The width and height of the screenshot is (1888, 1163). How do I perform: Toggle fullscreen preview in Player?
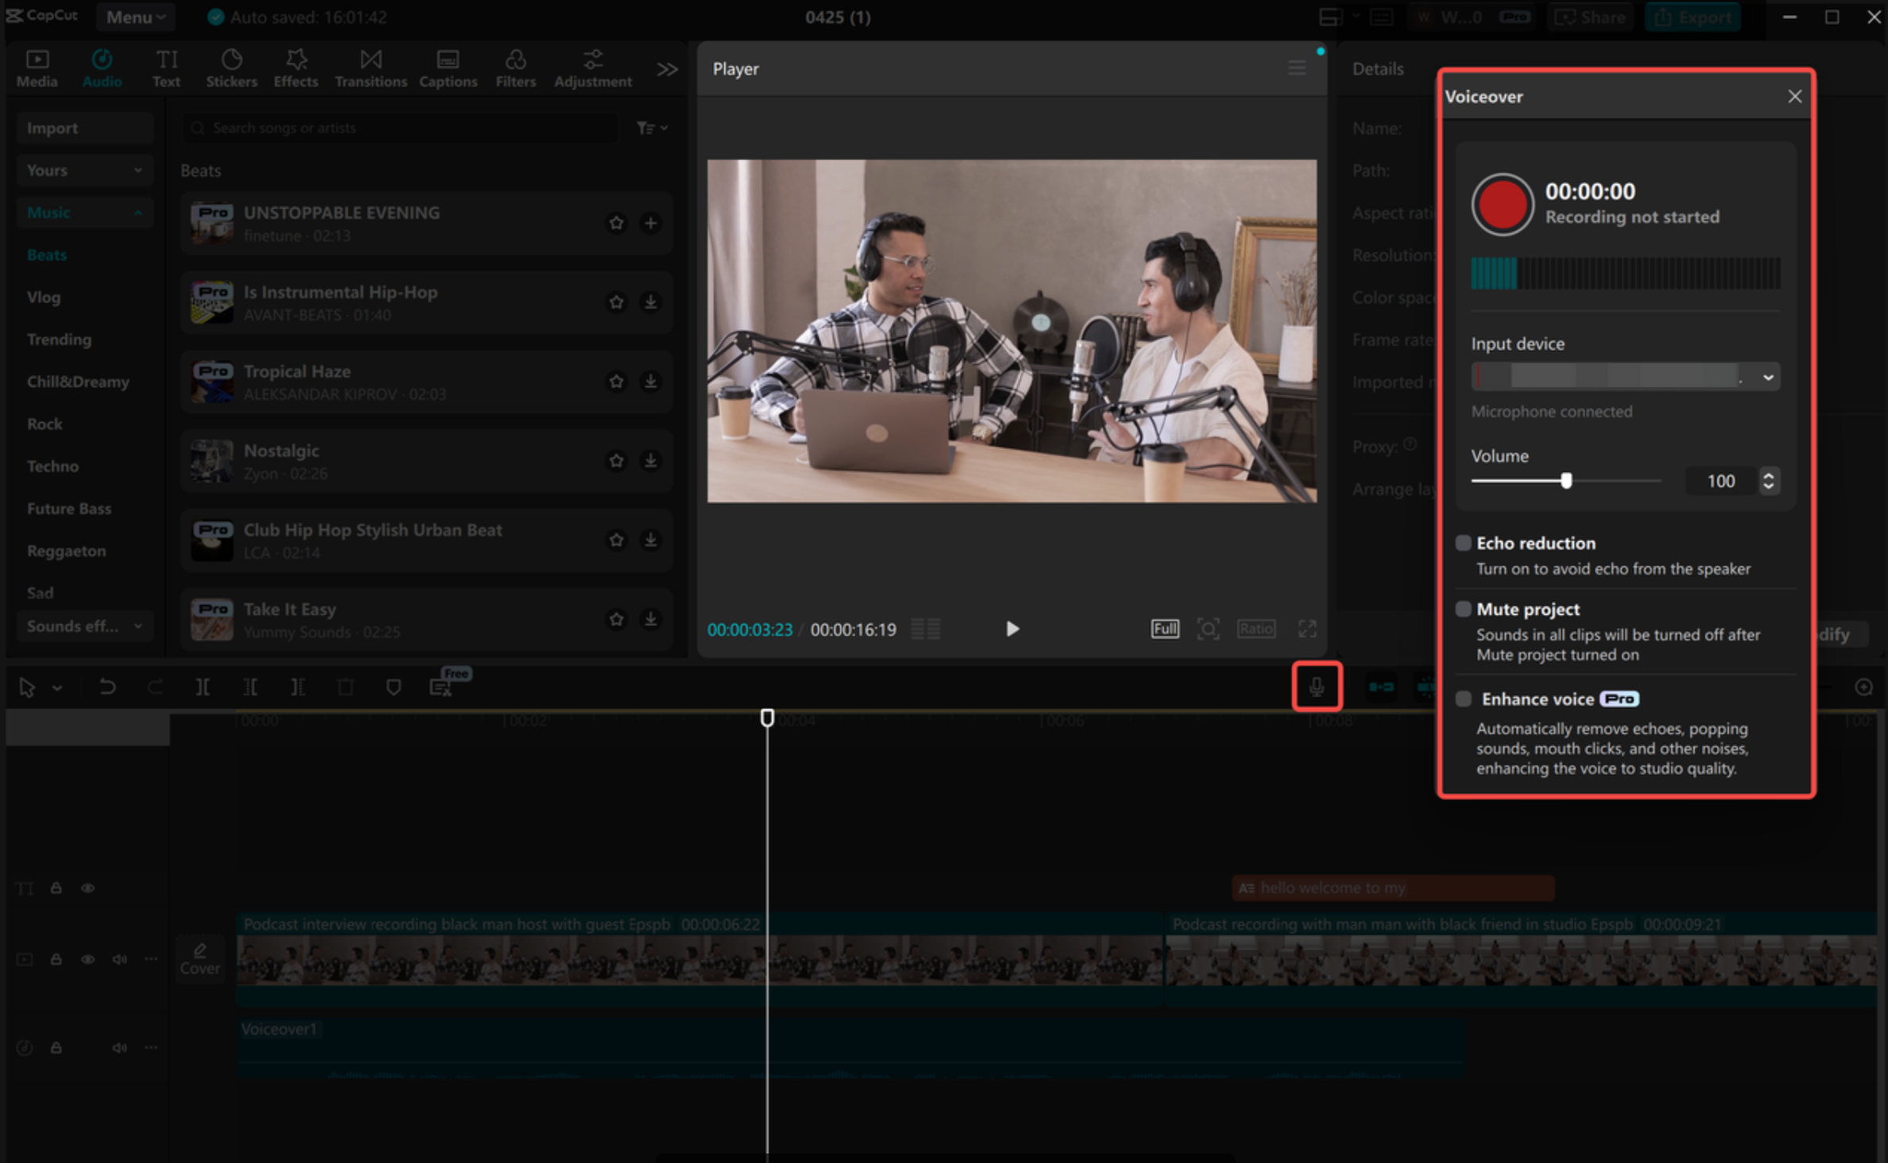coord(1307,629)
